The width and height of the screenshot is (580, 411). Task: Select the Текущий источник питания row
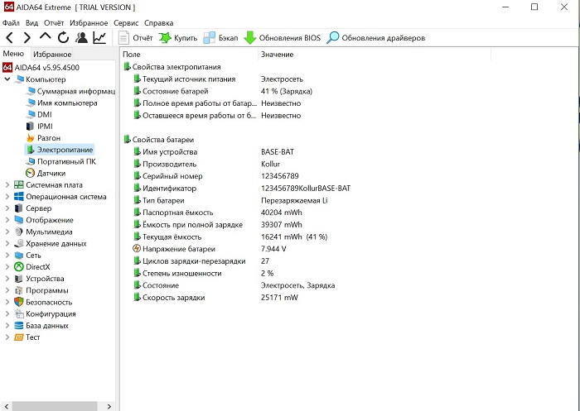pos(218,79)
